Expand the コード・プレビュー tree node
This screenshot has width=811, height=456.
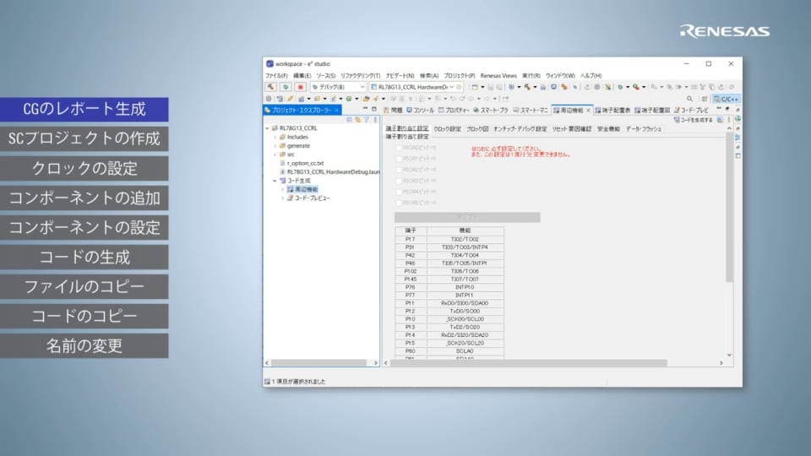282,198
